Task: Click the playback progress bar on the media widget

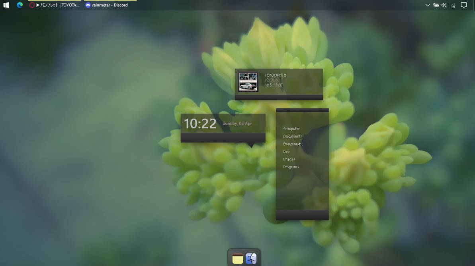Action: coord(279,96)
